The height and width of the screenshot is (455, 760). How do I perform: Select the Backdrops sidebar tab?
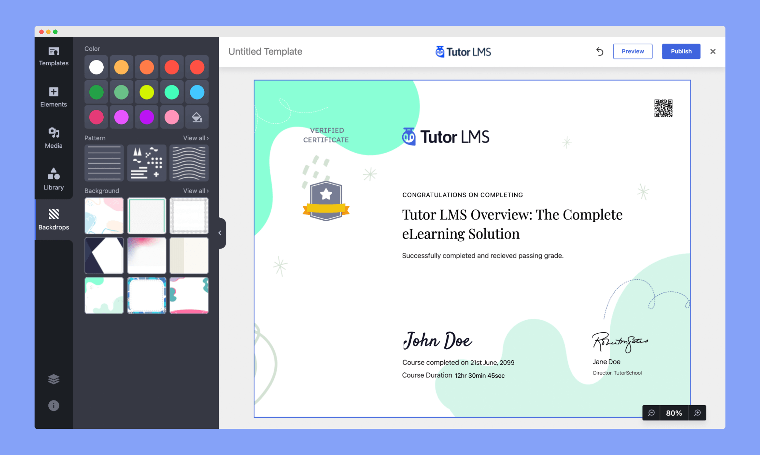54,220
